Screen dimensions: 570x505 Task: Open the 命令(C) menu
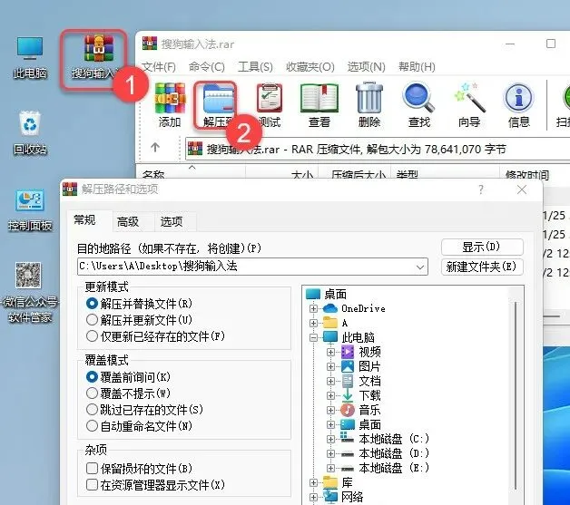click(206, 67)
